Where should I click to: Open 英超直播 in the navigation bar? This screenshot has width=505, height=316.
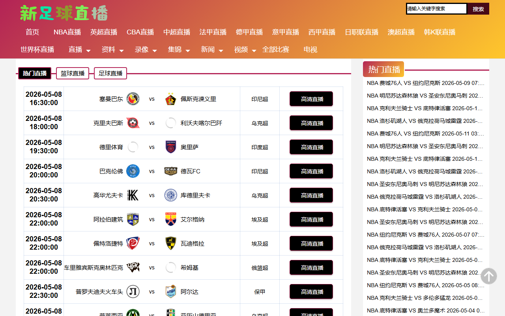[104, 32]
